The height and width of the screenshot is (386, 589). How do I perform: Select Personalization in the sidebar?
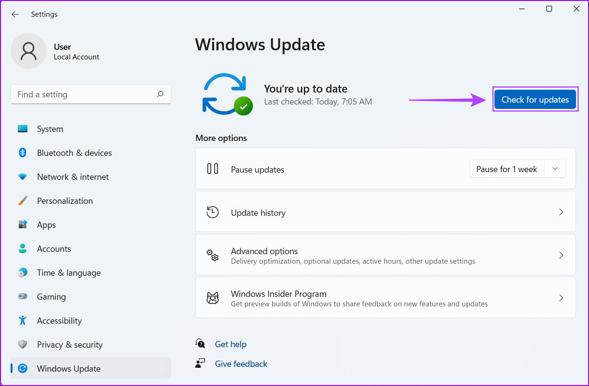(x=91, y=201)
